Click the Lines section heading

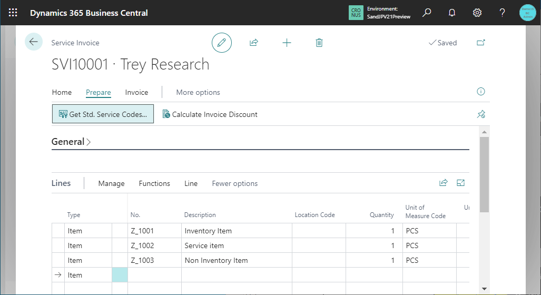click(x=61, y=183)
